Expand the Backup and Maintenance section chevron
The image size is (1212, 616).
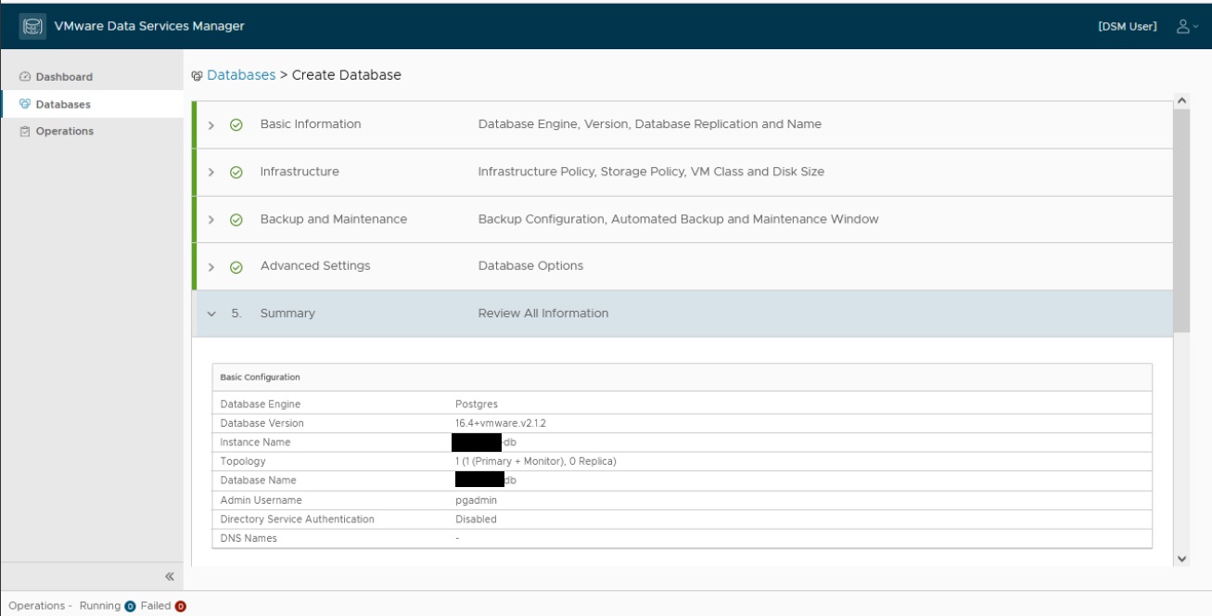click(x=211, y=220)
